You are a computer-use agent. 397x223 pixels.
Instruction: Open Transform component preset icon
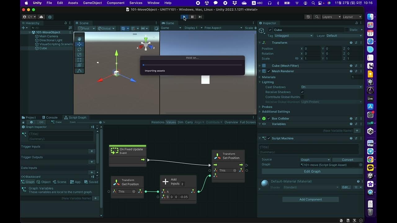[356, 43]
